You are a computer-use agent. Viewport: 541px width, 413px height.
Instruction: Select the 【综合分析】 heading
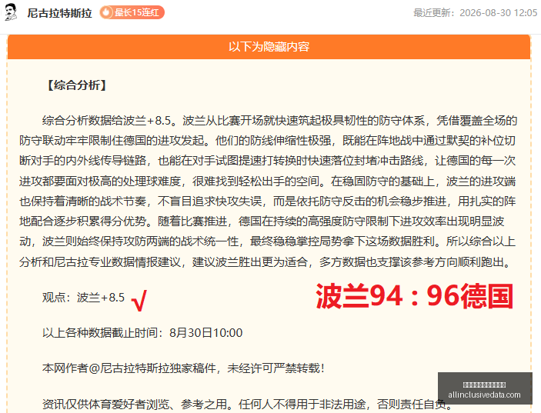[76, 85]
